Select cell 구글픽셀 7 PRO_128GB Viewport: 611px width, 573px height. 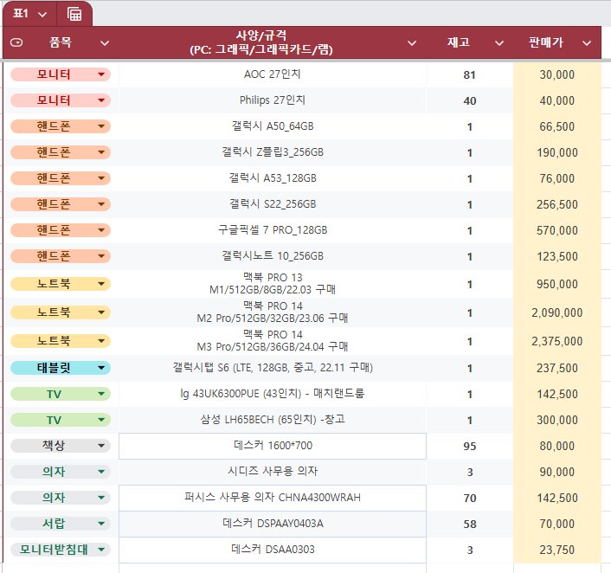[273, 230]
